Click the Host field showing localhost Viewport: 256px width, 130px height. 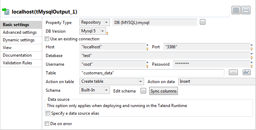point(113,47)
